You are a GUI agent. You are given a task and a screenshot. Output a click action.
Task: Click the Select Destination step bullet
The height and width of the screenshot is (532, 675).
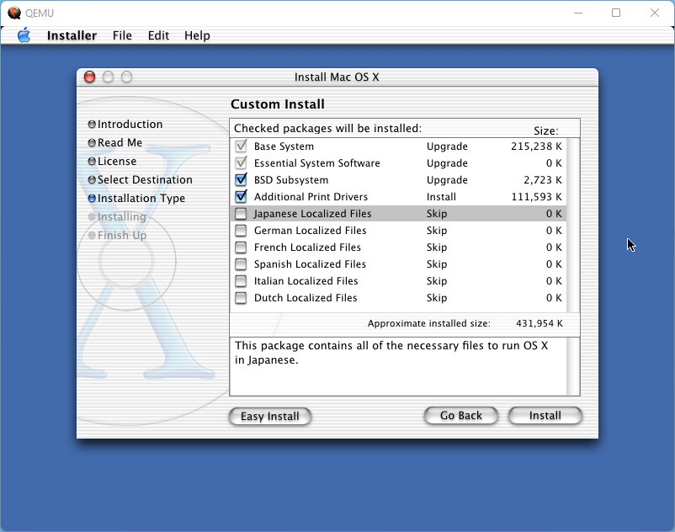[x=92, y=180]
